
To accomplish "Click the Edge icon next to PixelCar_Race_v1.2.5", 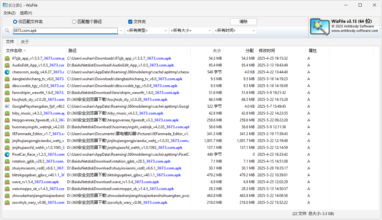I will click(7, 154).
